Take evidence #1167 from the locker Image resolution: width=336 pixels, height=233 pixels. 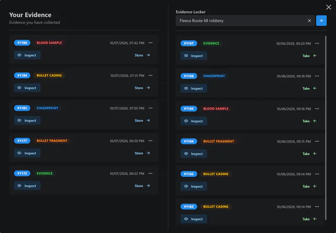point(309,56)
